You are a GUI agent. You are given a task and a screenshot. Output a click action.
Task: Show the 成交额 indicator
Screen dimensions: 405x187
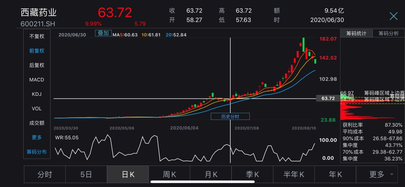click(x=37, y=123)
